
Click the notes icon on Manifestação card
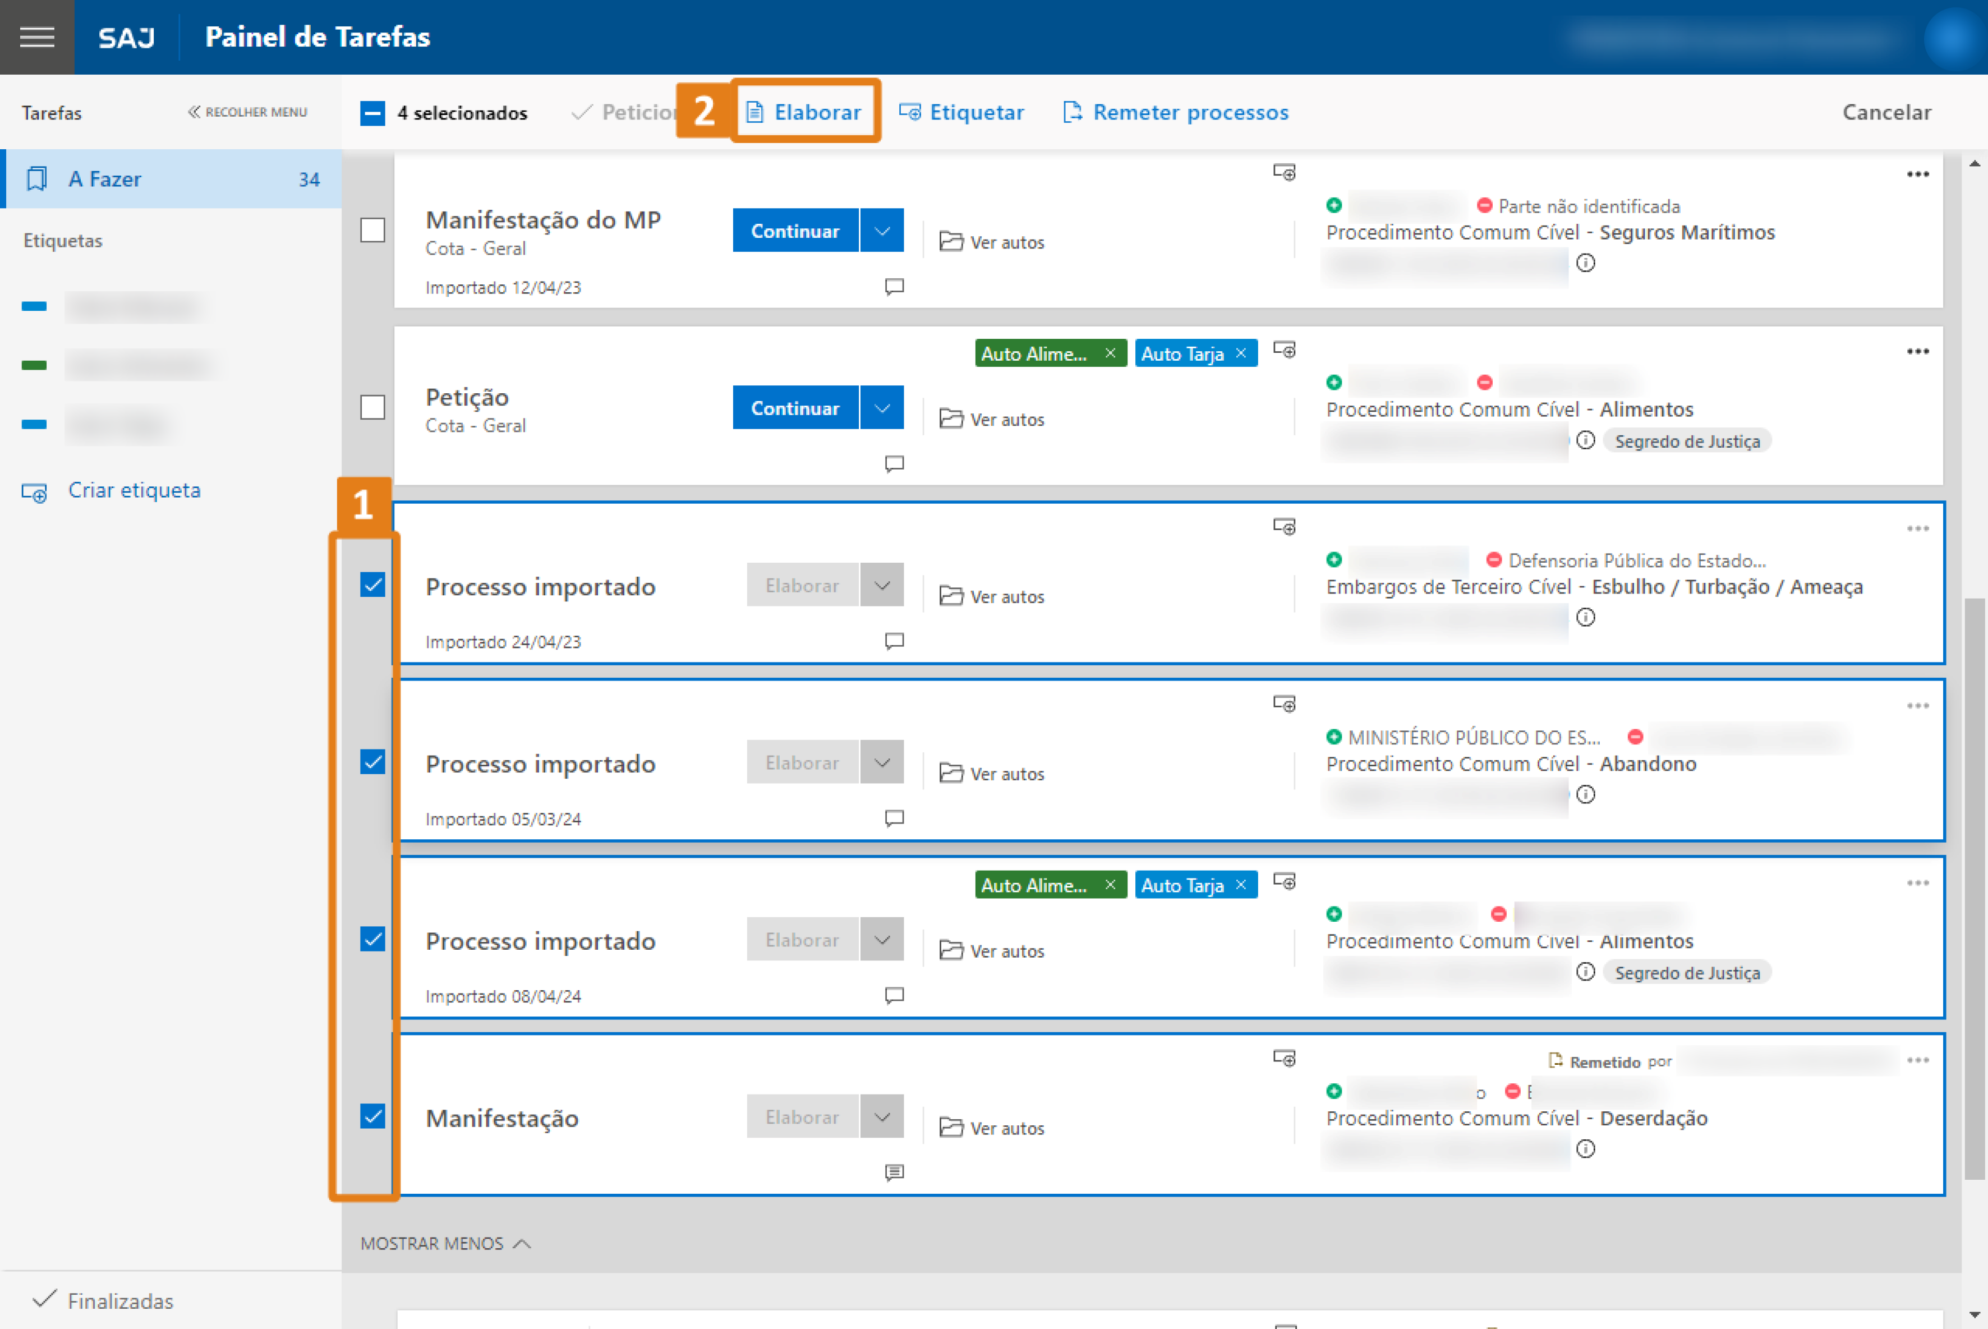[x=894, y=1172]
